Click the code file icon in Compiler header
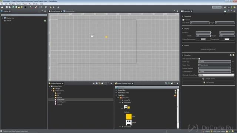The height and width of the screenshot is (133, 237). click(x=233, y=55)
